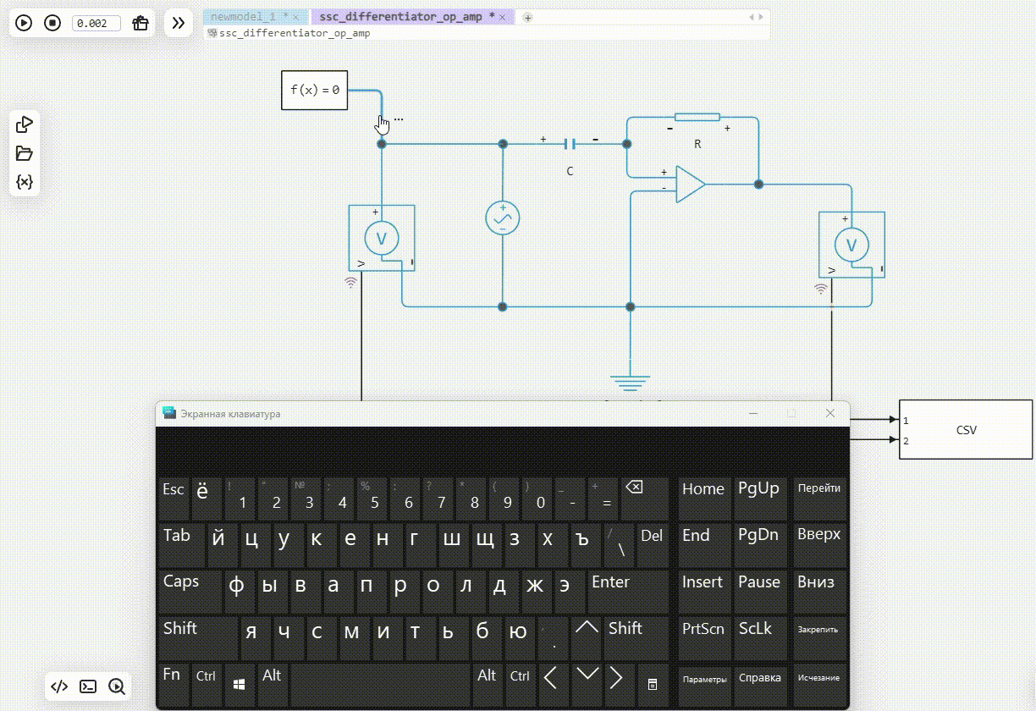
Task: Toggle ScLk key on on-screen keyboard
Action: (759, 638)
